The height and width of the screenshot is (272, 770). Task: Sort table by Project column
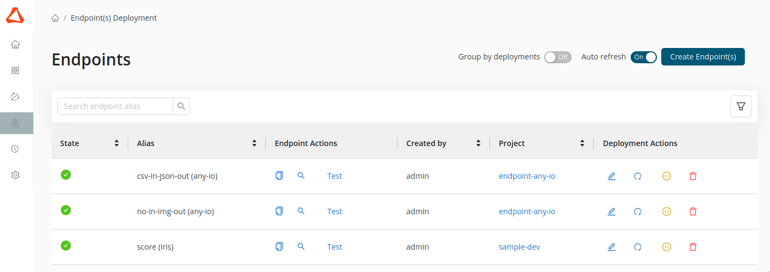coord(582,143)
